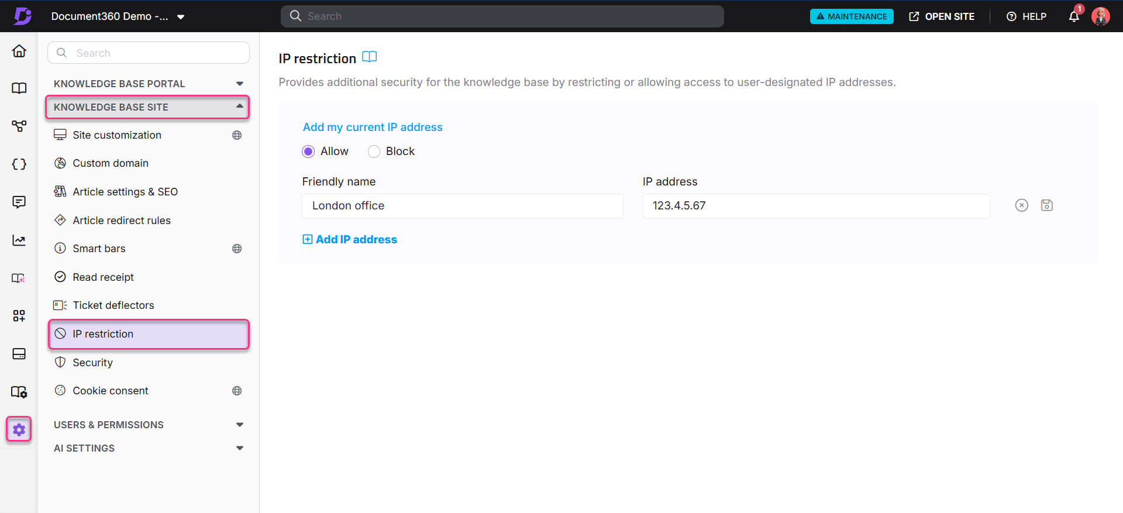Click the Friendly name input field
This screenshot has width=1123, height=513.
pos(462,206)
